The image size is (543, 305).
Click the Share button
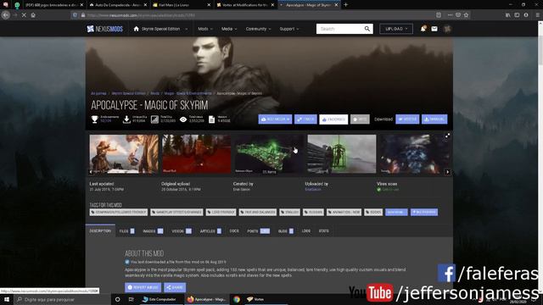point(175,287)
